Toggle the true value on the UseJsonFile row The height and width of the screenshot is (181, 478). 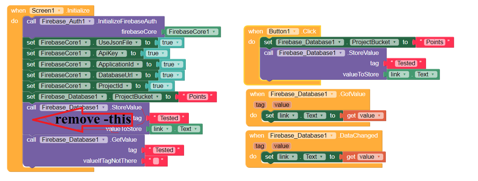pos(171,43)
